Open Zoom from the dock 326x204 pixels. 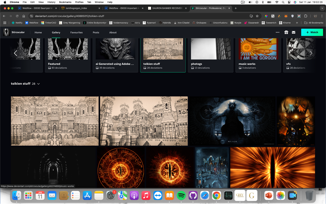tap(292, 196)
